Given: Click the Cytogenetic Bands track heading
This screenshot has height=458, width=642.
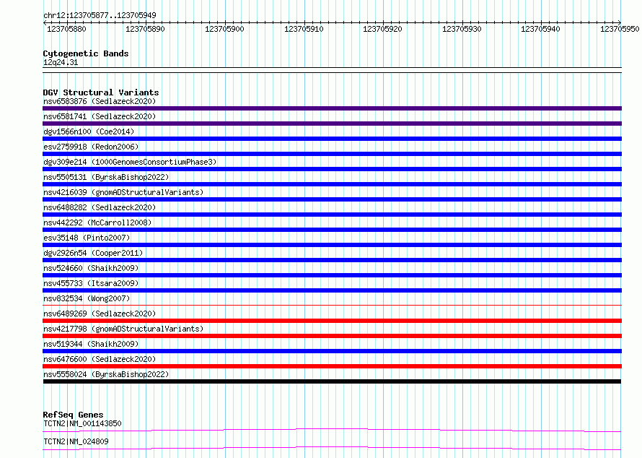Looking at the screenshot, I should (86, 53).
